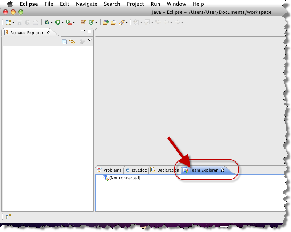Open the Package Explorer view menu triangle
The width and height of the screenshot is (291, 232).
tap(90, 40)
